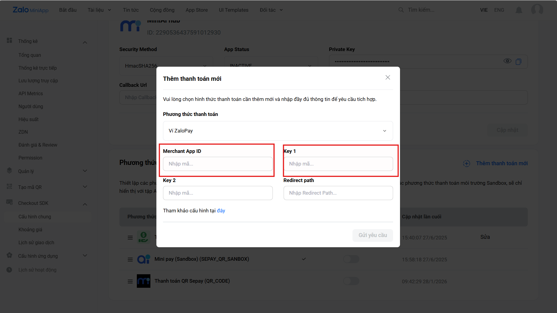Click the Tạo mã QR icon
Screen dimensions: 557x313
pyautogui.click(x=9, y=187)
